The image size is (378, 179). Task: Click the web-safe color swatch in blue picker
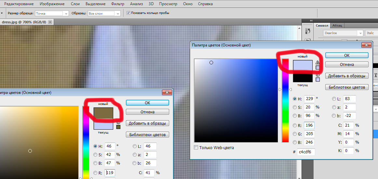click(x=318, y=79)
